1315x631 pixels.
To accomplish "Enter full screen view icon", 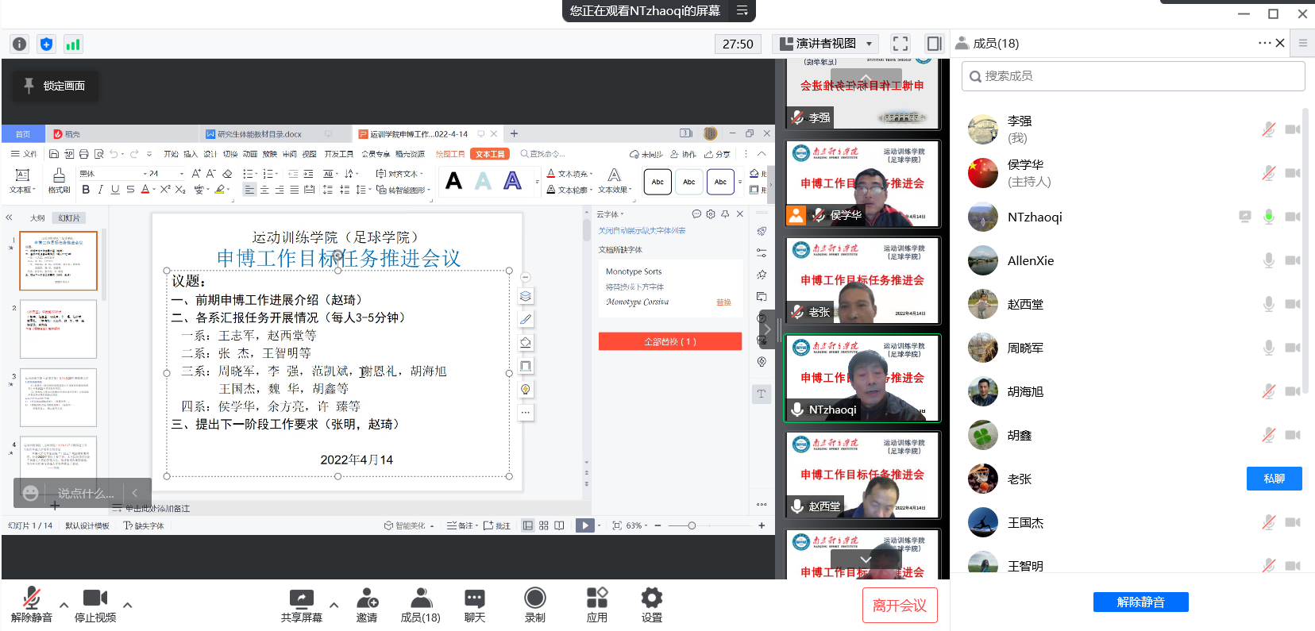I will 900,44.
